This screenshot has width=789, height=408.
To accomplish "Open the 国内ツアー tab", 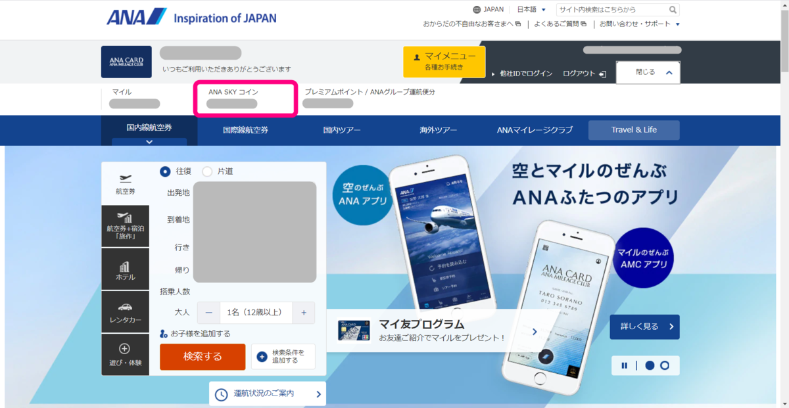I will coord(342,130).
